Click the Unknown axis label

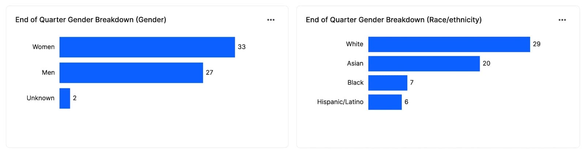[x=41, y=98]
